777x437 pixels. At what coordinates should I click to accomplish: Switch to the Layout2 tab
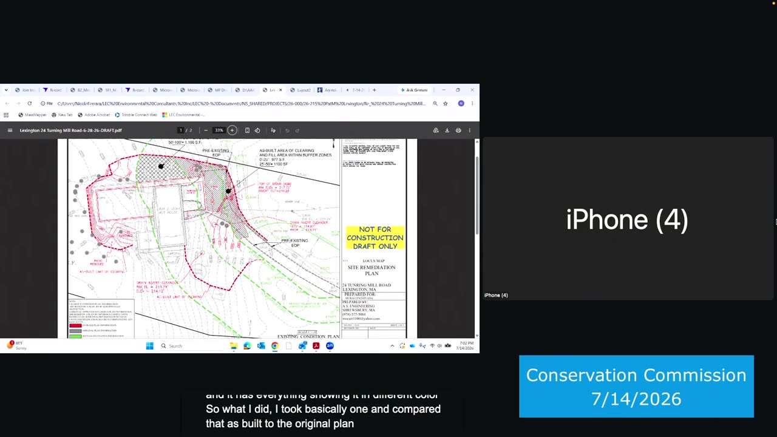click(x=300, y=90)
